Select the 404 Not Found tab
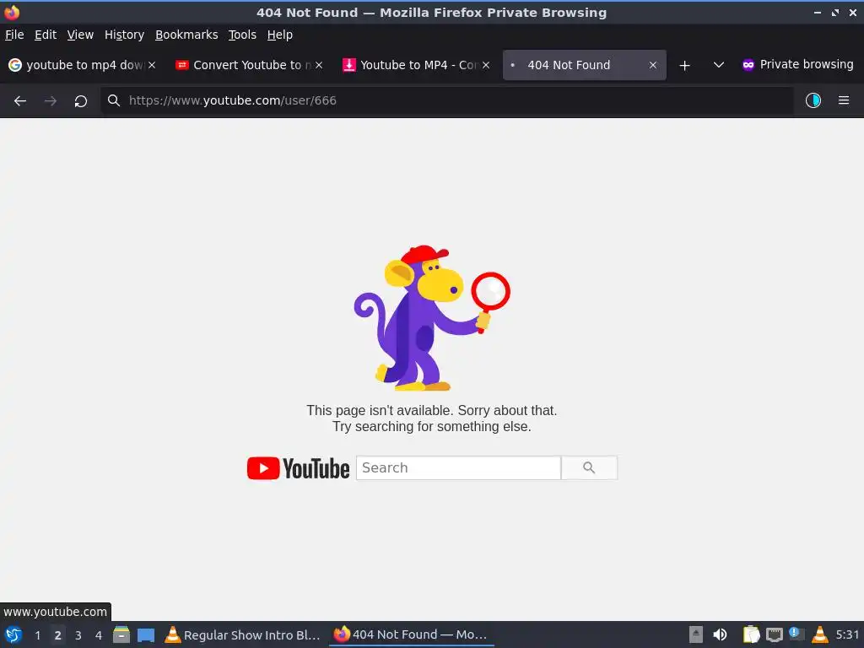The height and width of the screenshot is (648, 864). click(584, 65)
